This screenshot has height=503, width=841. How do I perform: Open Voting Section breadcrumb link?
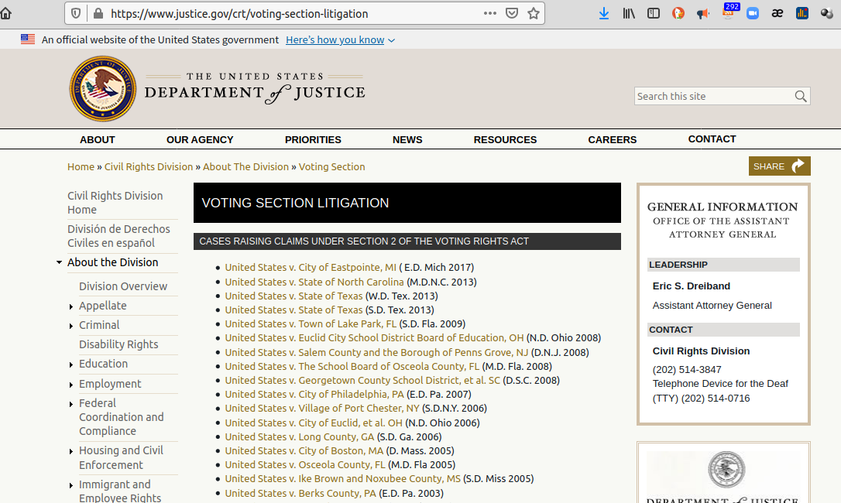pos(331,167)
